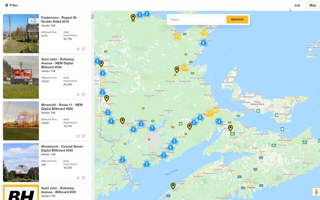This screenshot has width=320, height=200.
Task: Click the daily impressions value 56,400
Action: point(67,84)
